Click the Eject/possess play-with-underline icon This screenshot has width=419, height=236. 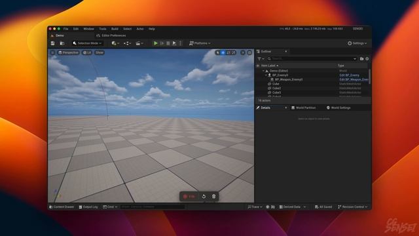[x=174, y=43]
